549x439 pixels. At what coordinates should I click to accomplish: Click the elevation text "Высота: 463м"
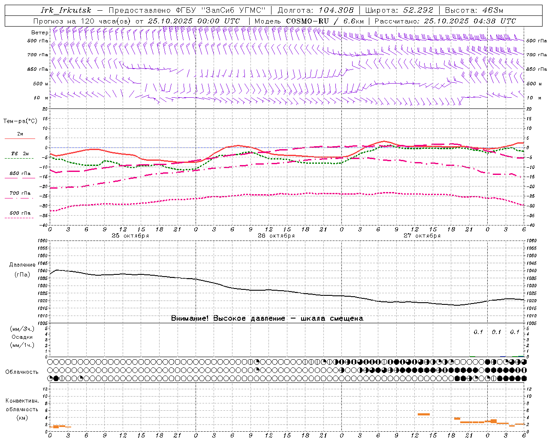point(474,10)
